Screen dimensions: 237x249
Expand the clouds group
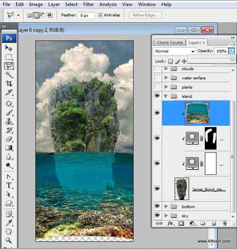click(166, 68)
